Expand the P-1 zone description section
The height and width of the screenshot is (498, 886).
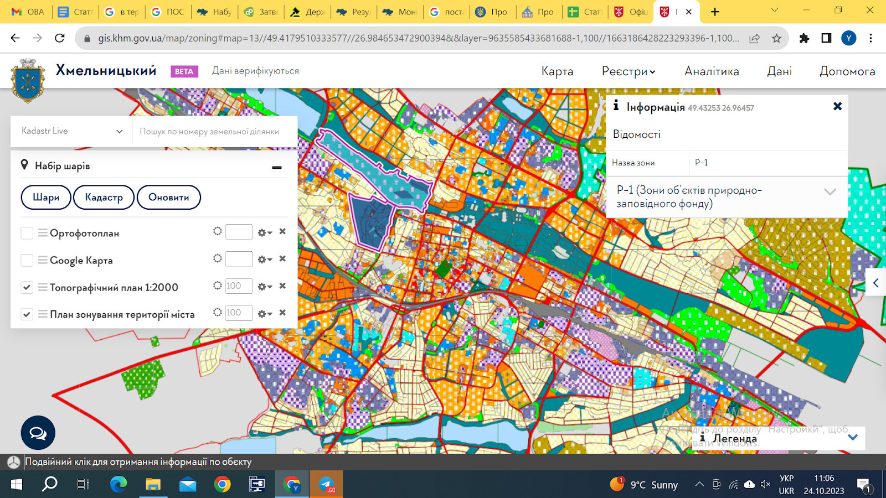(x=829, y=192)
